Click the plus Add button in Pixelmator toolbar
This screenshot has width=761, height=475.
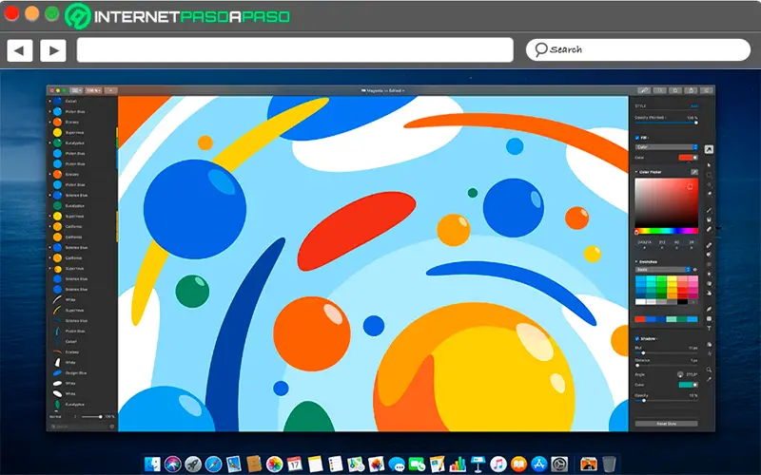tap(110, 90)
